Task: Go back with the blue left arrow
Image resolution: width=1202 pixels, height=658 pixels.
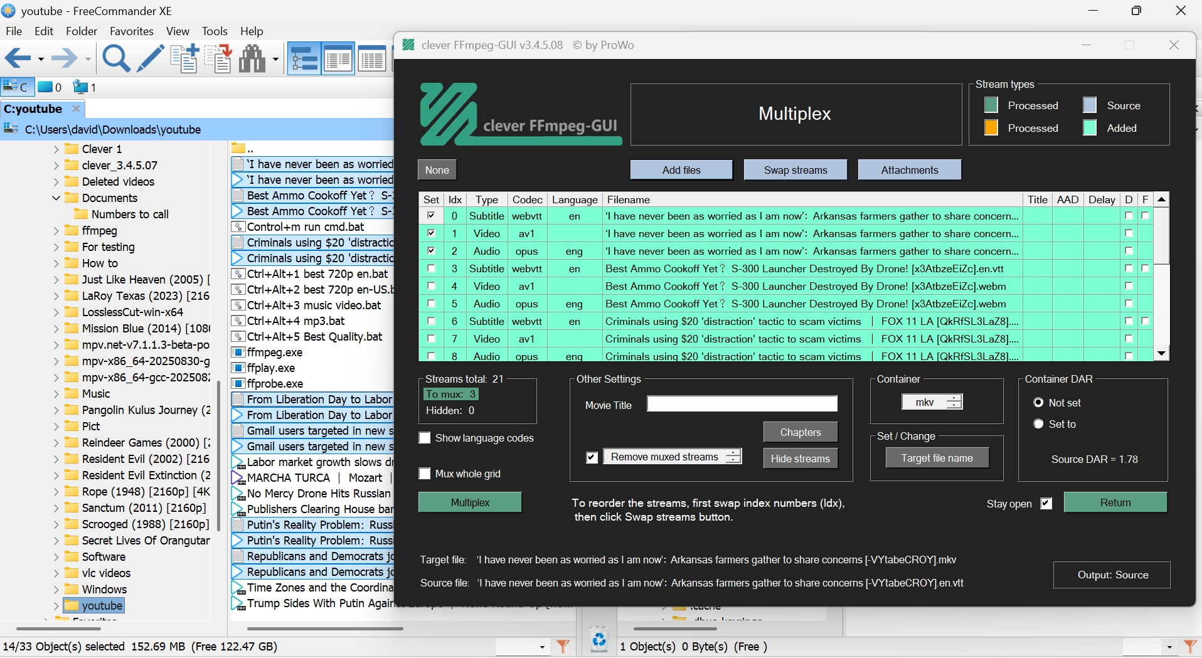Action: click(18, 59)
